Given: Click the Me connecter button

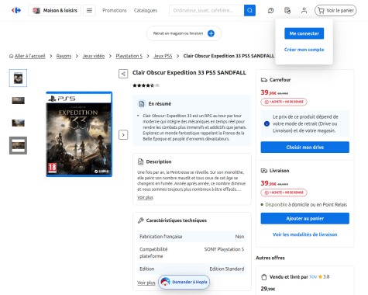Looking at the screenshot, I should 304,33.
